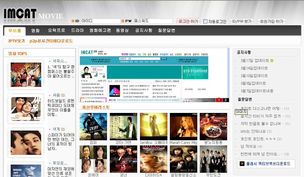Open the Mariah Carey music video thumbnail
This screenshot has height=177, width=304.
pos(183,127)
